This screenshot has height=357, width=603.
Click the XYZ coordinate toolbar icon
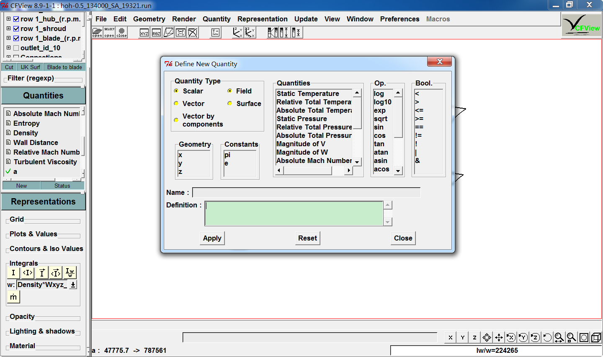pyautogui.click(x=144, y=33)
